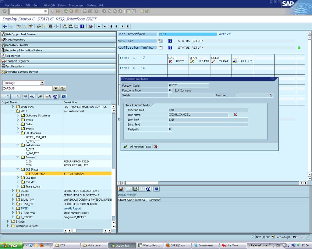Click the CLEAR eraser function icon
This screenshot has height=249, width=312.
tap(213, 61)
